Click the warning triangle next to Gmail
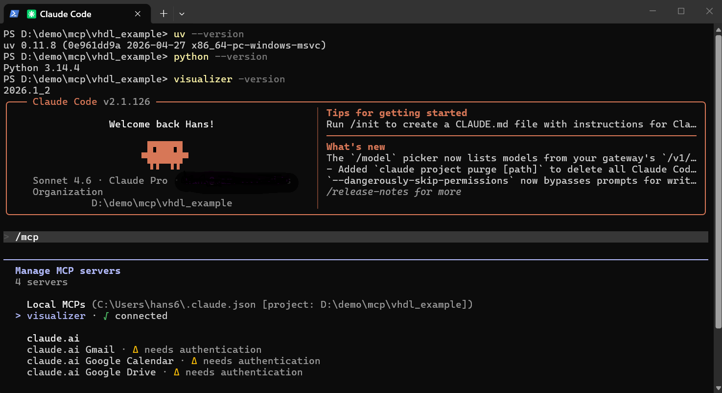Screen dimensions: 722x393 pos(136,350)
